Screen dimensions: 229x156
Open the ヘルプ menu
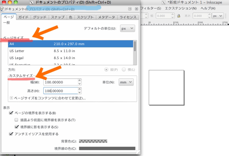[208, 8]
